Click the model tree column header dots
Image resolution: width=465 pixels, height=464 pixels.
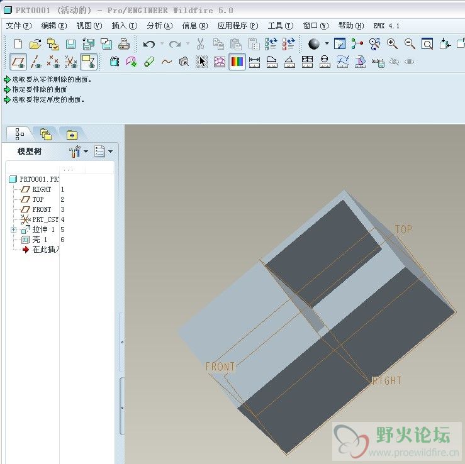68,170
